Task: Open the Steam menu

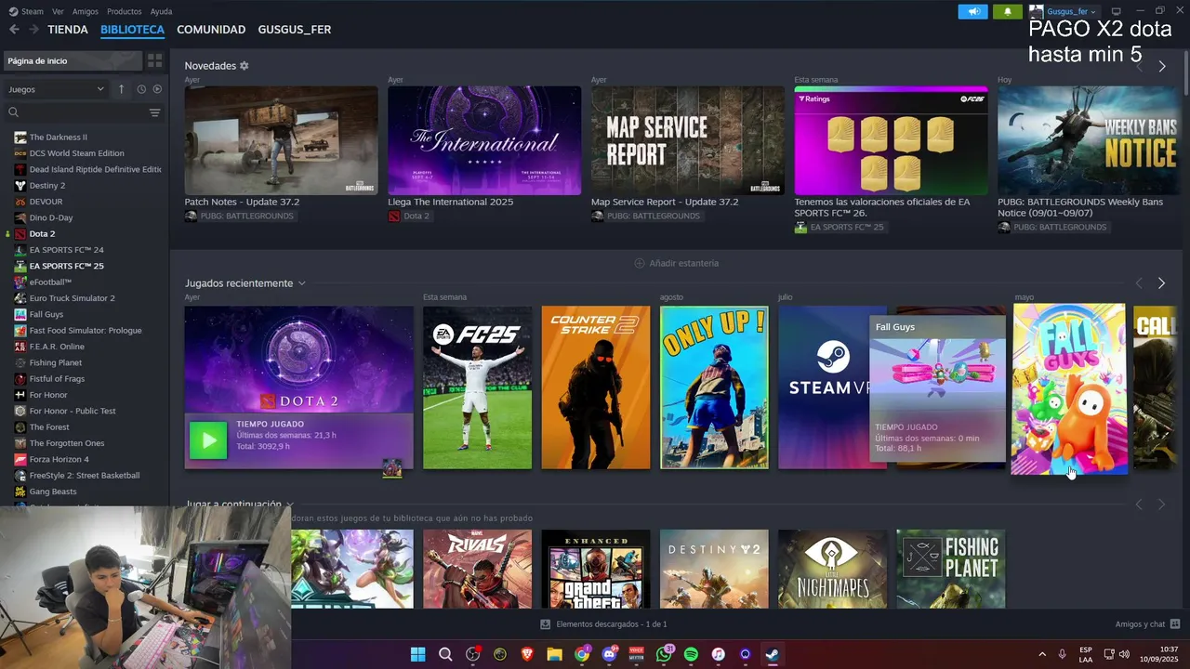Action: (27, 11)
